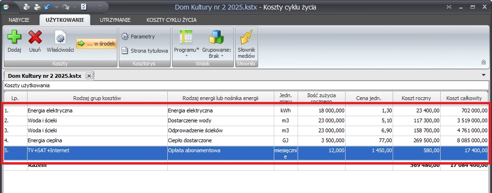492x193 pixels.
Task: Collapse the ribbon with double chevron
Action: pyautogui.click(x=483, y=62)
